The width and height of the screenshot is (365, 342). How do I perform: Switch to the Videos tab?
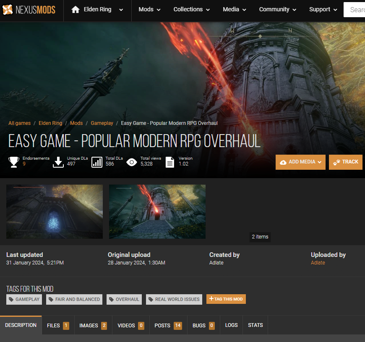tap(131, 326)
